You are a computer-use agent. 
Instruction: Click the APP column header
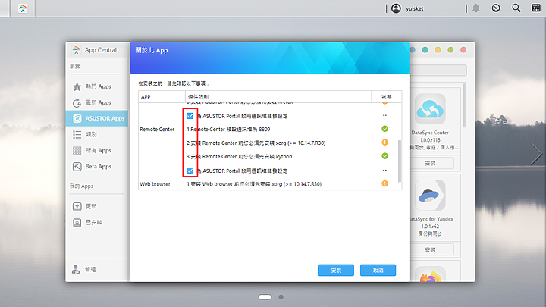click(x=162, y=97)
